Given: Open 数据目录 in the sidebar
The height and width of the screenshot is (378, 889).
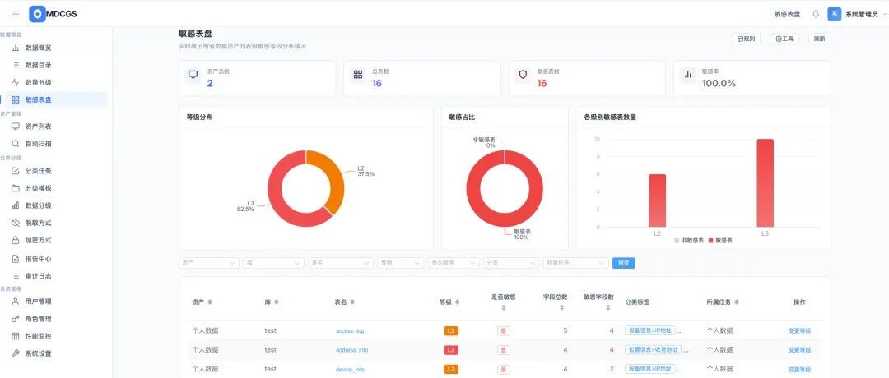Looking at the screenshot, I should click(x=38, y=65).
